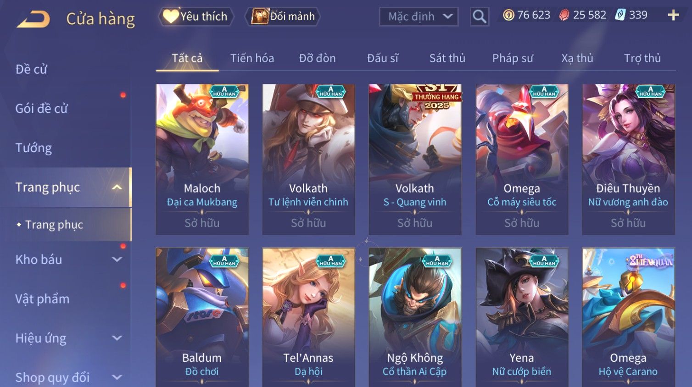Open Yêu thích heart favorites
This screenshot has width=692, height=387.
196,17
